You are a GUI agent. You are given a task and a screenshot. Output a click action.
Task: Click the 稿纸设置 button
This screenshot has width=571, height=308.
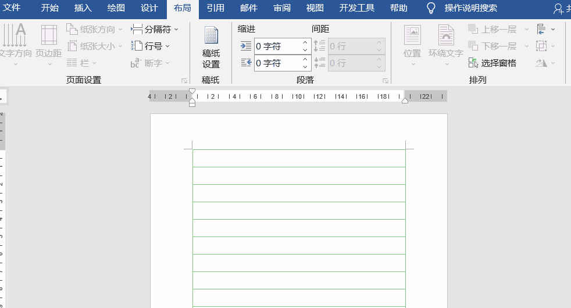pyautogui.click(x=211, y=47)
